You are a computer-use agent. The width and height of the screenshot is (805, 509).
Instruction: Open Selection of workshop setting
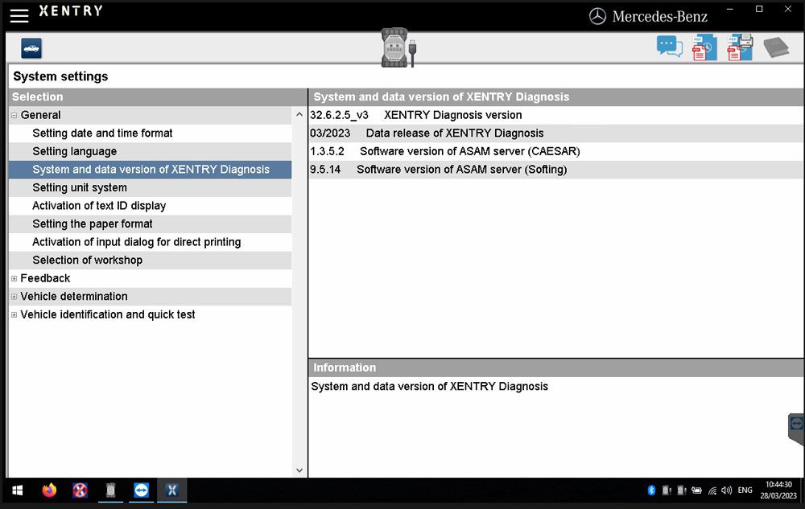87,260
